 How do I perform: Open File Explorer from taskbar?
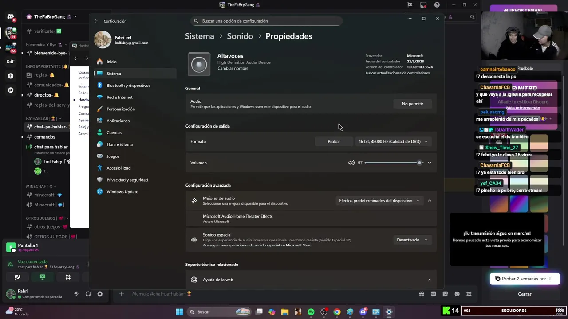pos(284,312)
